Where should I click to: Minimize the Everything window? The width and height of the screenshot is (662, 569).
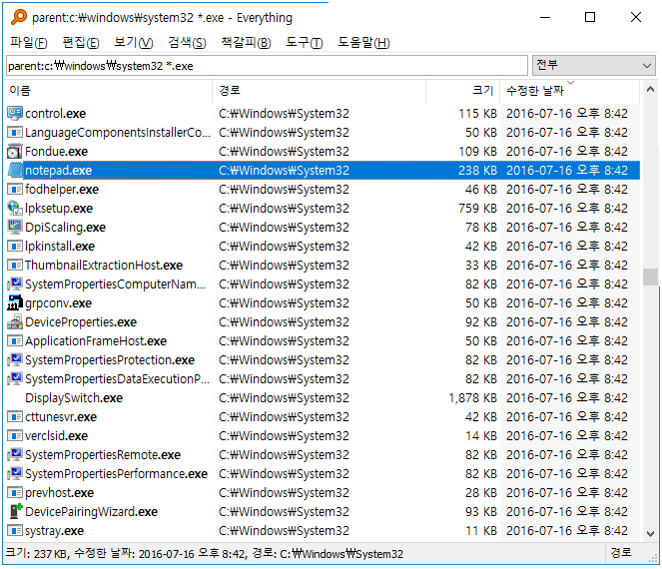(x=545, y=17)
